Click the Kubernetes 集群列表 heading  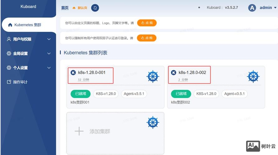85,53
